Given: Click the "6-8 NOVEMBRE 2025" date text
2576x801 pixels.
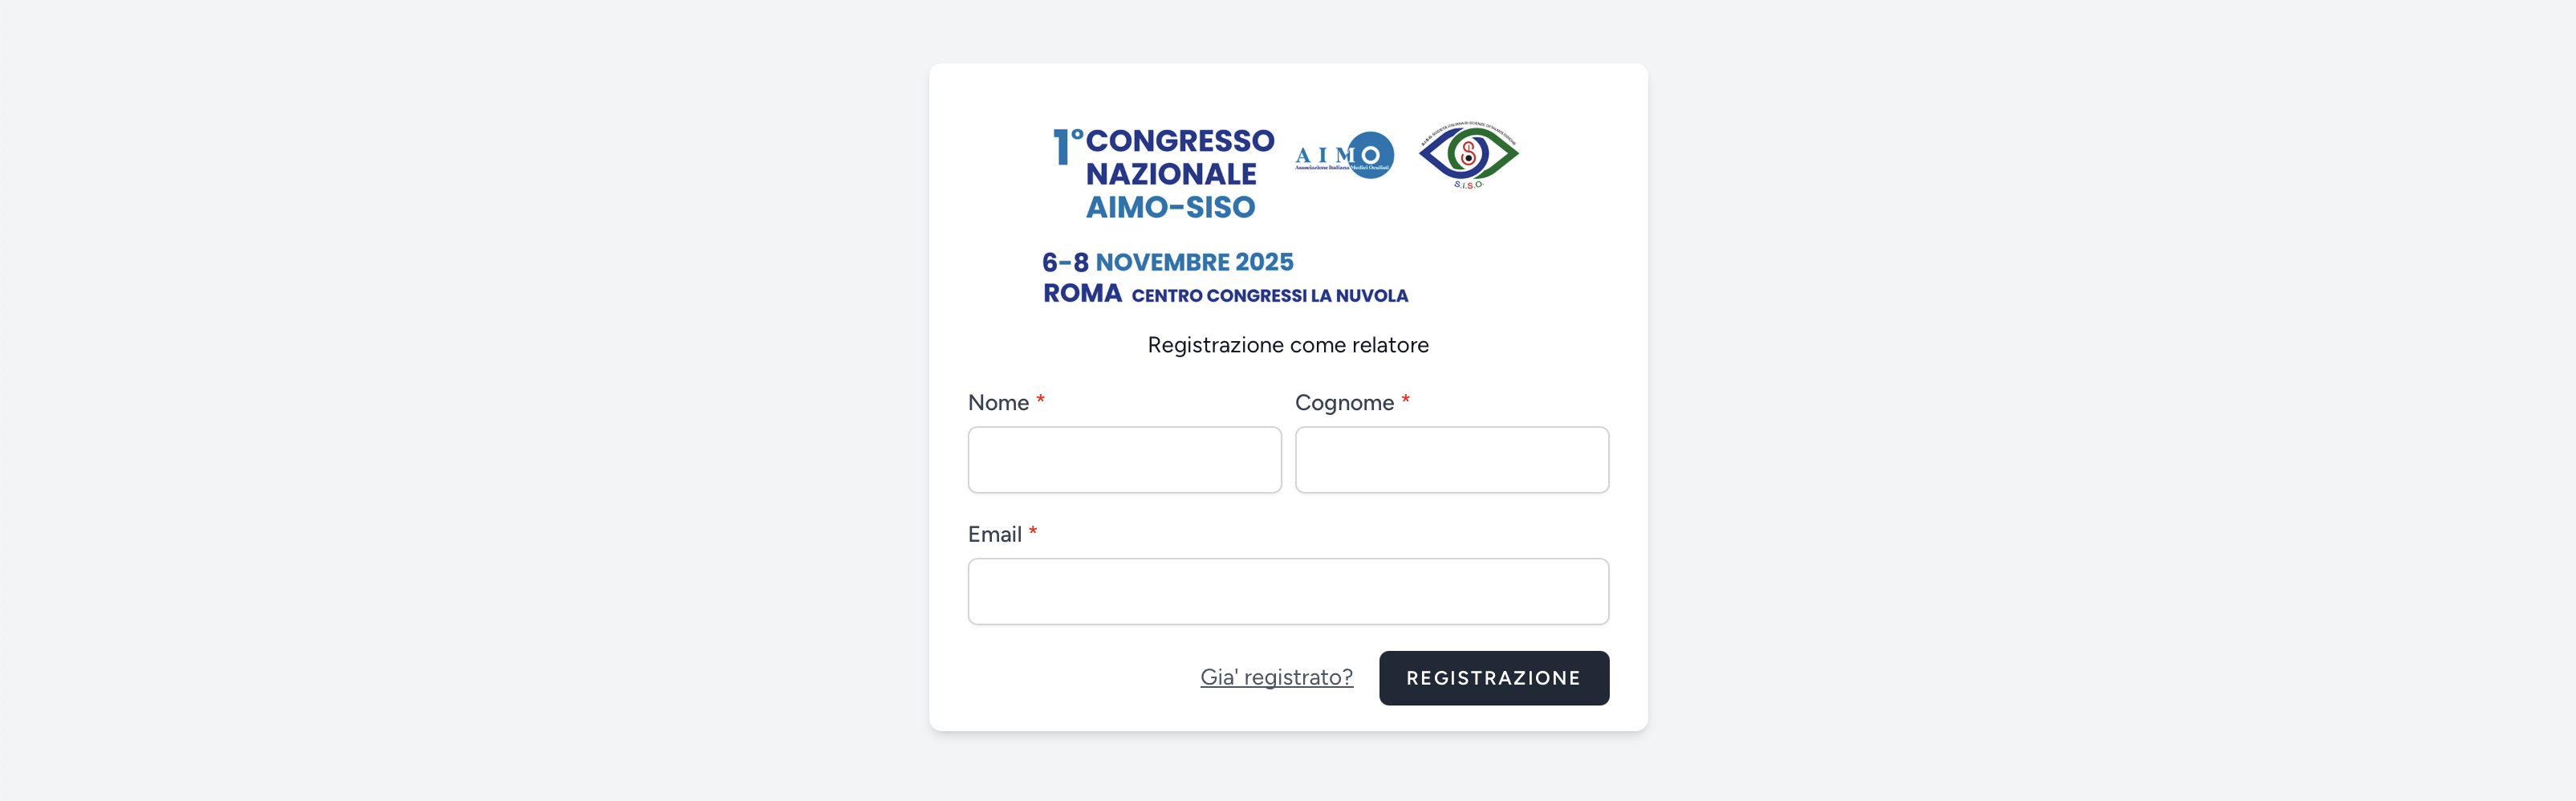Looking at the screenshot, I should pos(1167,262).
